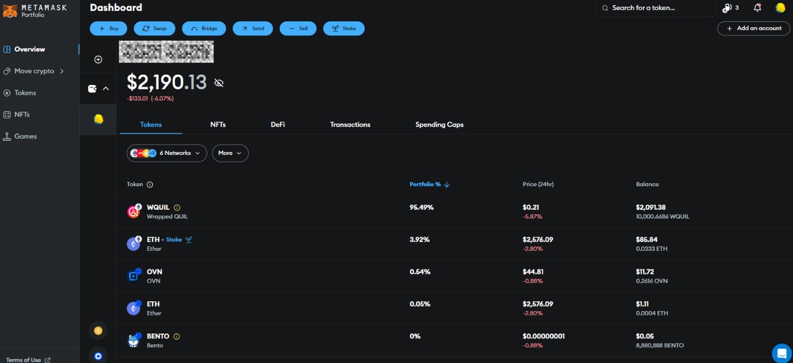
Task: Click the yellow account avatar top right
Action: (x=780, y=8)
